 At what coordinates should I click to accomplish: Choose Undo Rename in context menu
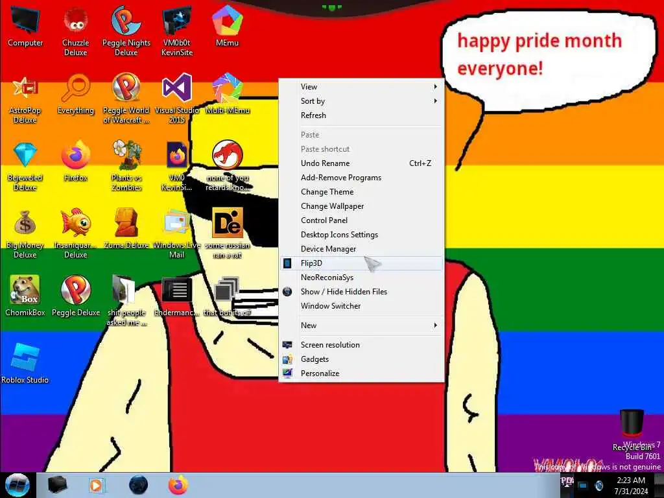(x=361, y=163)
